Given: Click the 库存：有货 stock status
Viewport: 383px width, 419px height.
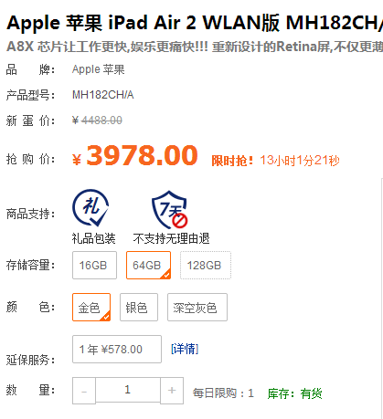Looking at the screenshot, I should (294, 393).
